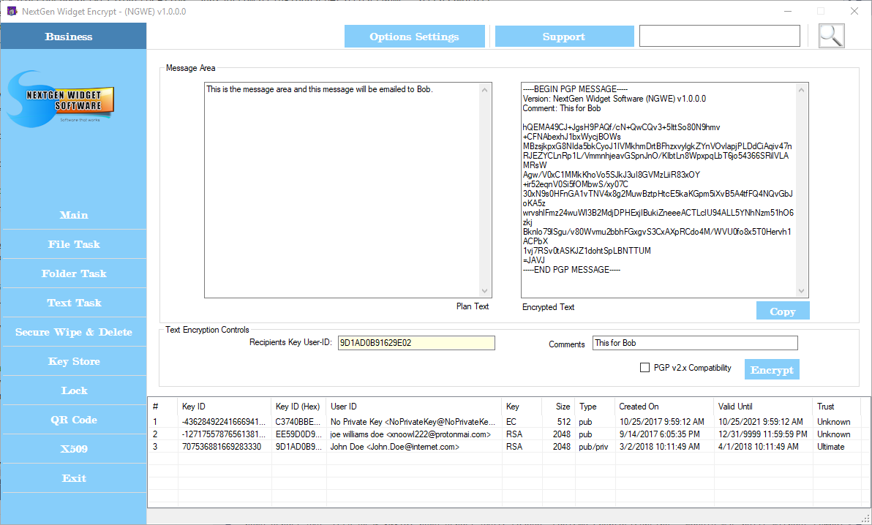Click the Support button
This screenshot has width=872, height=525.
tap(564, 37)
